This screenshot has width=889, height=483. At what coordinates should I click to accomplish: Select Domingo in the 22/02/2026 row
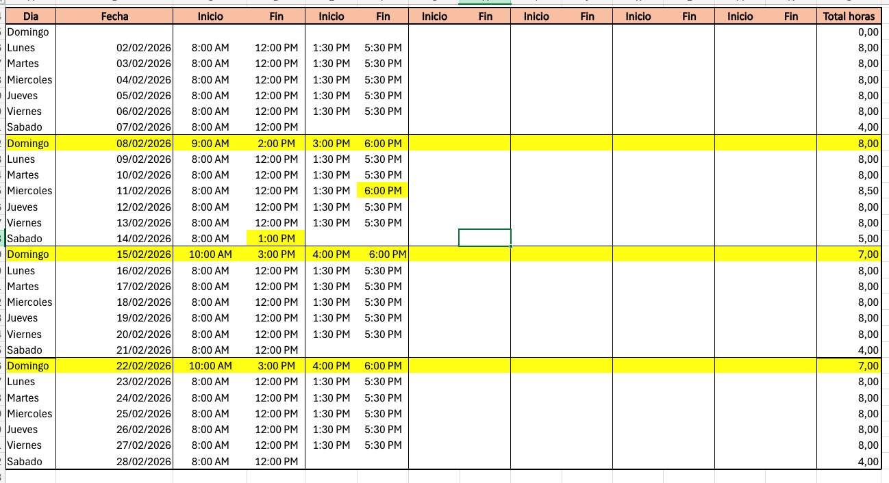click(30, 366)
